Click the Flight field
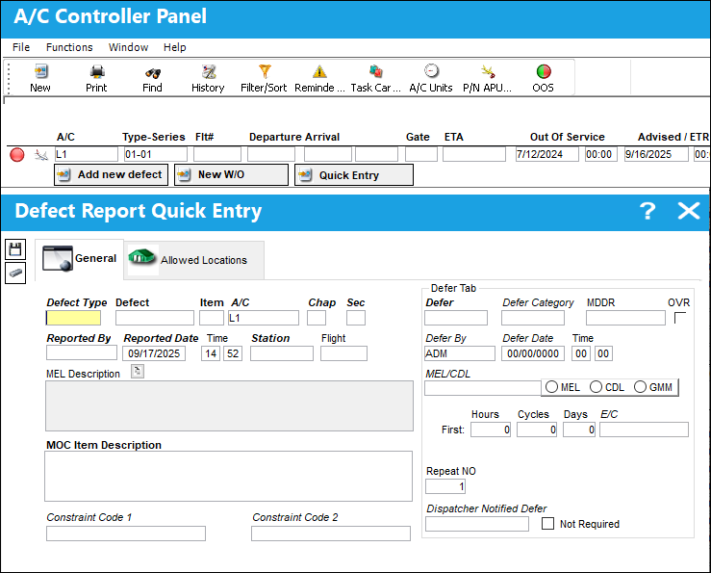The height and width of the screenshot is (573, 711). point(343,353)
